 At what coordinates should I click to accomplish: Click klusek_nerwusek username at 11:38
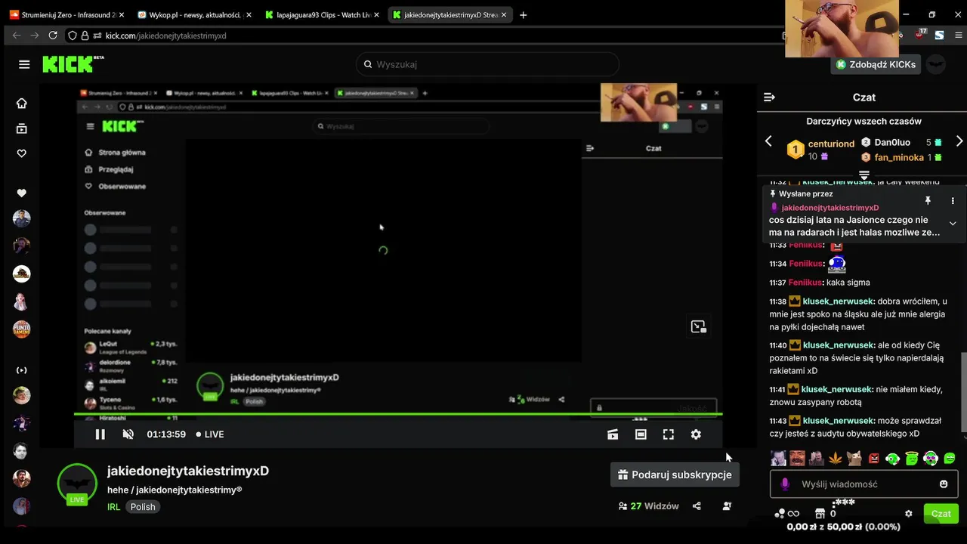[x=838, y=301]
